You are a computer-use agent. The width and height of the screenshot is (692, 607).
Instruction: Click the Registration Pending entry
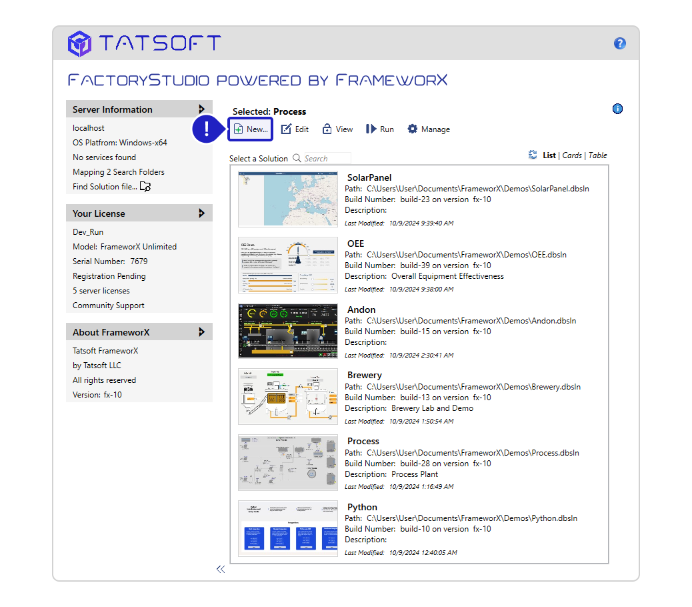point(109,276)
